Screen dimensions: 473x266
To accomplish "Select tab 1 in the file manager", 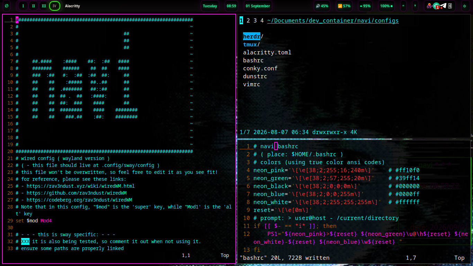I will tap(241, 20).
